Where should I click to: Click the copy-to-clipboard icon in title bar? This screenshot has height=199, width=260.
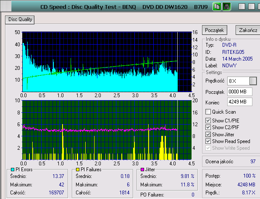tap(217, 7)
